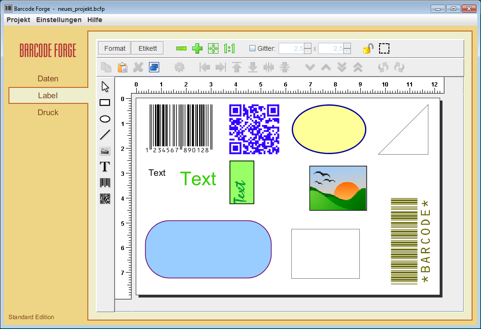Select the QR code tool in toolbox
The image size is (481, 329).
click(105, 198)
